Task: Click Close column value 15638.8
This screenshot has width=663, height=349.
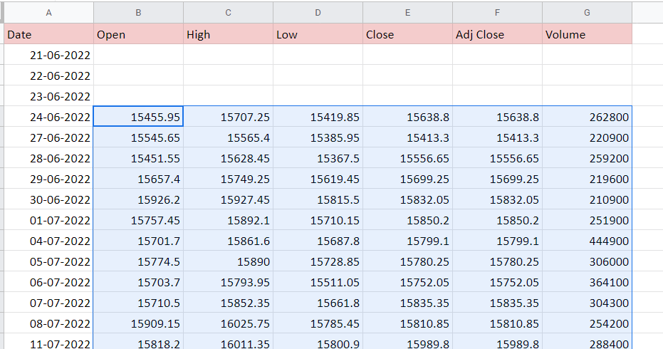Action: 407,117
